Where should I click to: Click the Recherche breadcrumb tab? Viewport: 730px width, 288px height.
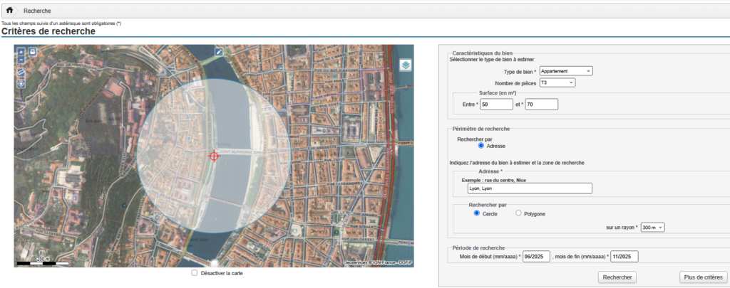click(37, 11)
